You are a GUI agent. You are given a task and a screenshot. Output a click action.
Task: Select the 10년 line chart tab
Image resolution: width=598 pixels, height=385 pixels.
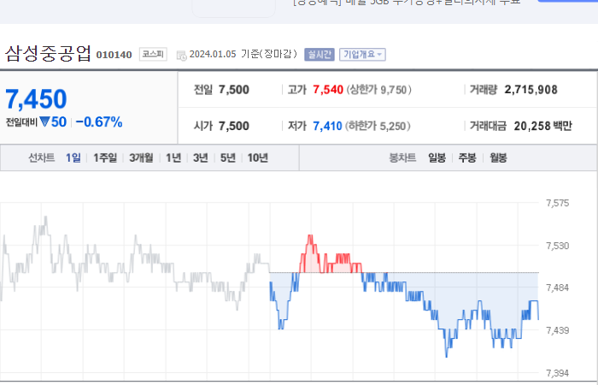[x=257, y=157]
